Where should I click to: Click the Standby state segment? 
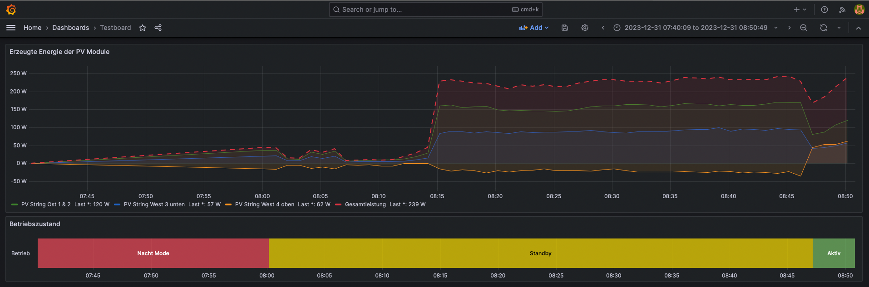[x=541, y=253]
